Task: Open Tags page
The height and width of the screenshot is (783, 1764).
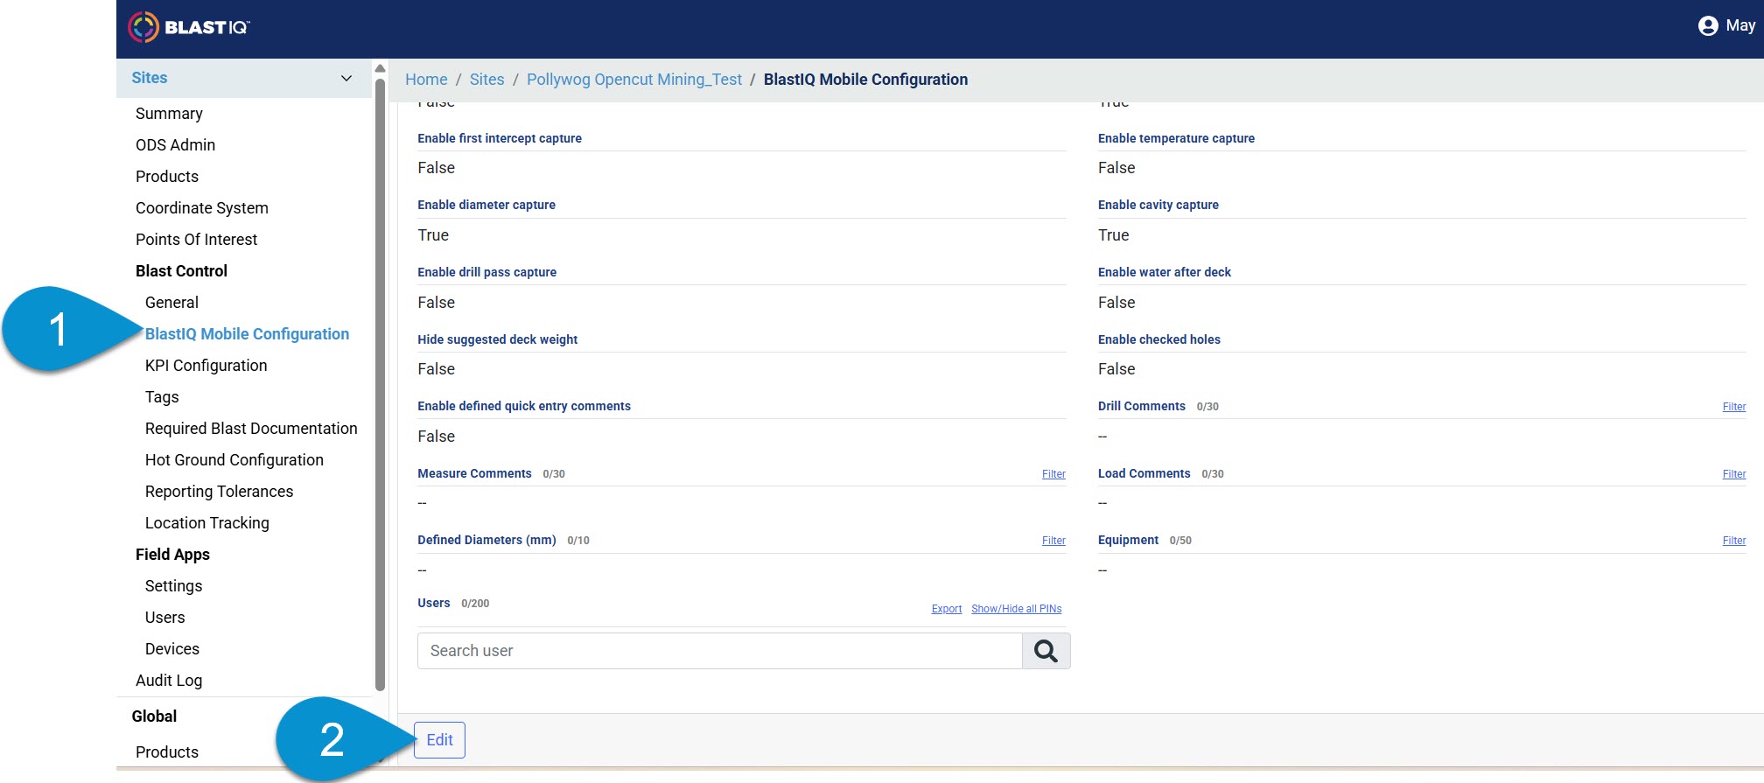Action: [x=162, y=397]
